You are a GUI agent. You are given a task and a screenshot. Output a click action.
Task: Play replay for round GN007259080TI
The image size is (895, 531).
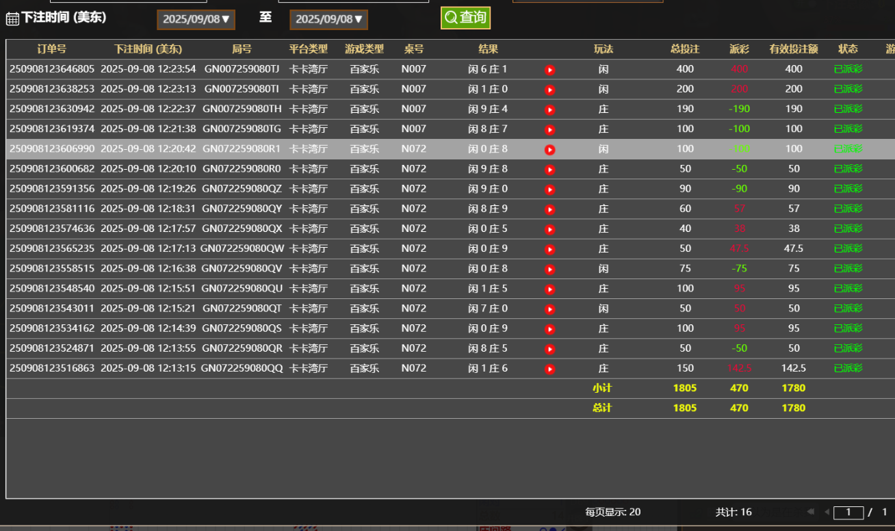pyautogui.click(x=549, y=90)
